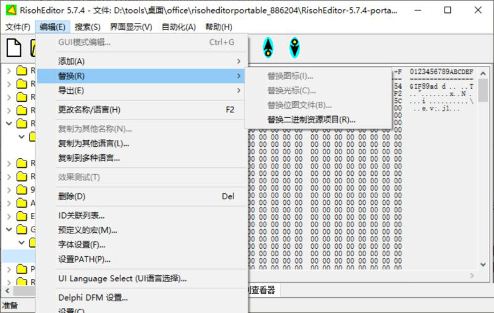Click the highlighted 替换(R) menu entry
494x313 pixels.
coord(141,76)
